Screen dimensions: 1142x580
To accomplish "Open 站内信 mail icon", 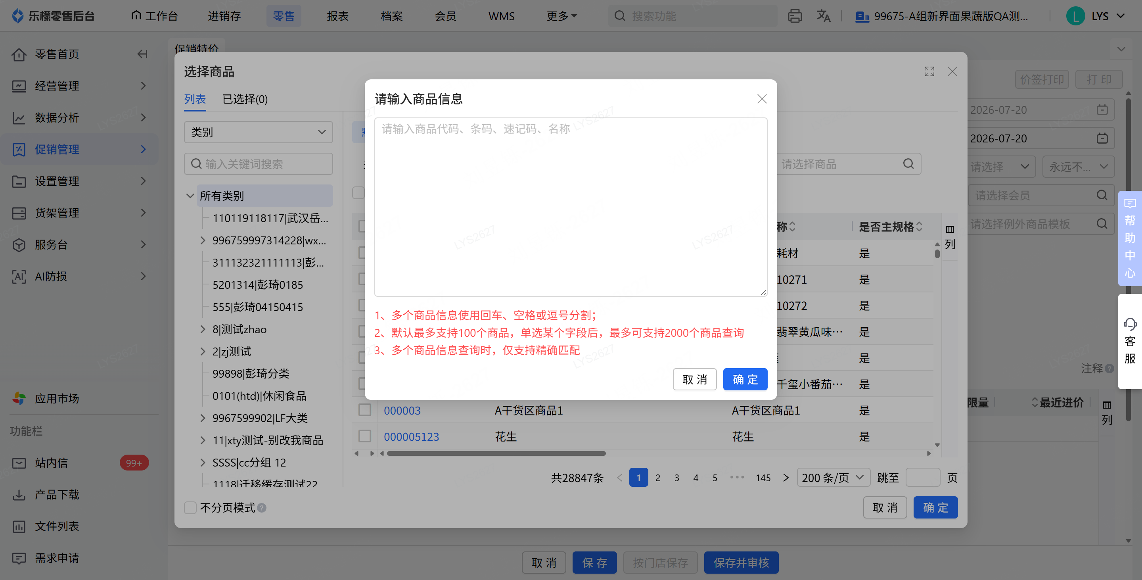I will point(19,463).
